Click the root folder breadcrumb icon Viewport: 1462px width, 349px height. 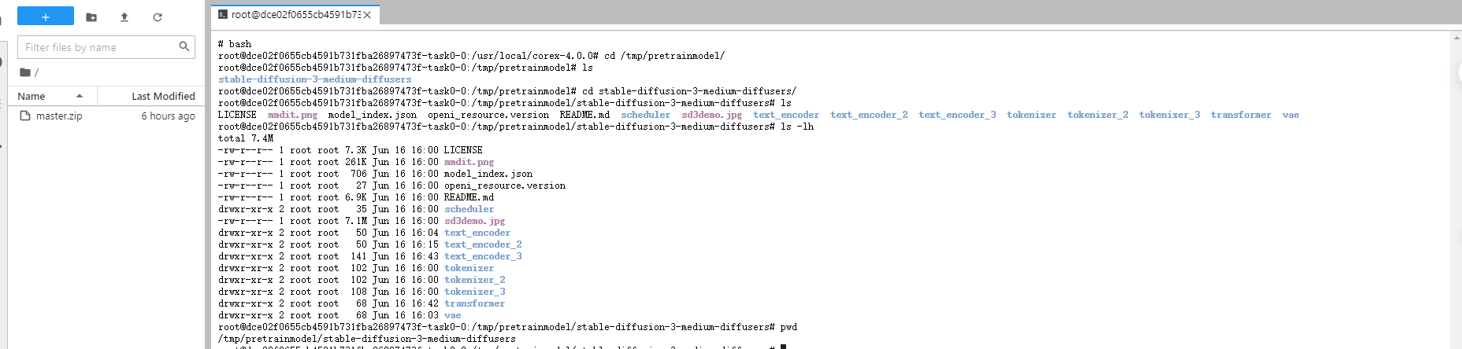coord(25,72)
